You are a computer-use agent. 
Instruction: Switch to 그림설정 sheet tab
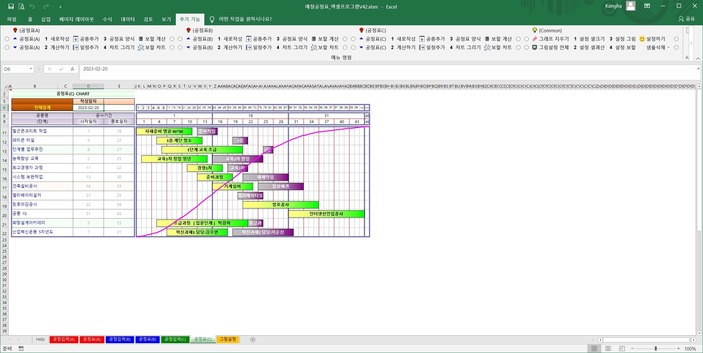227,339
